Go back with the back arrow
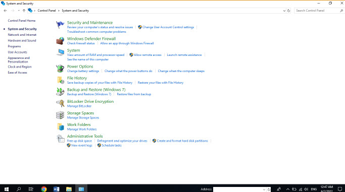This screenshot has height=192, width=345. click(6, 11)
